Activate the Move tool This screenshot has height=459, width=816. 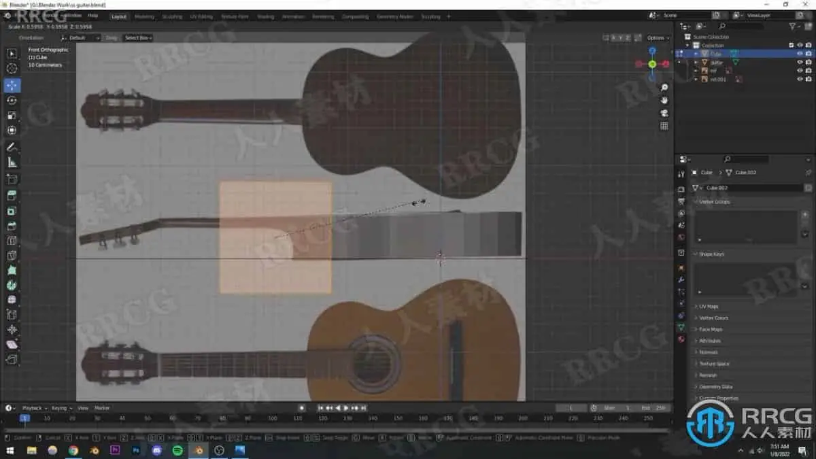[x=12, y=86]
